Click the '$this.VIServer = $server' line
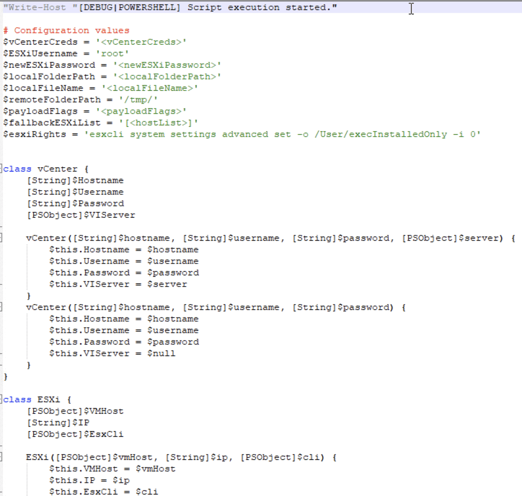This screenshot has height=496, width=522. (118, 284)
